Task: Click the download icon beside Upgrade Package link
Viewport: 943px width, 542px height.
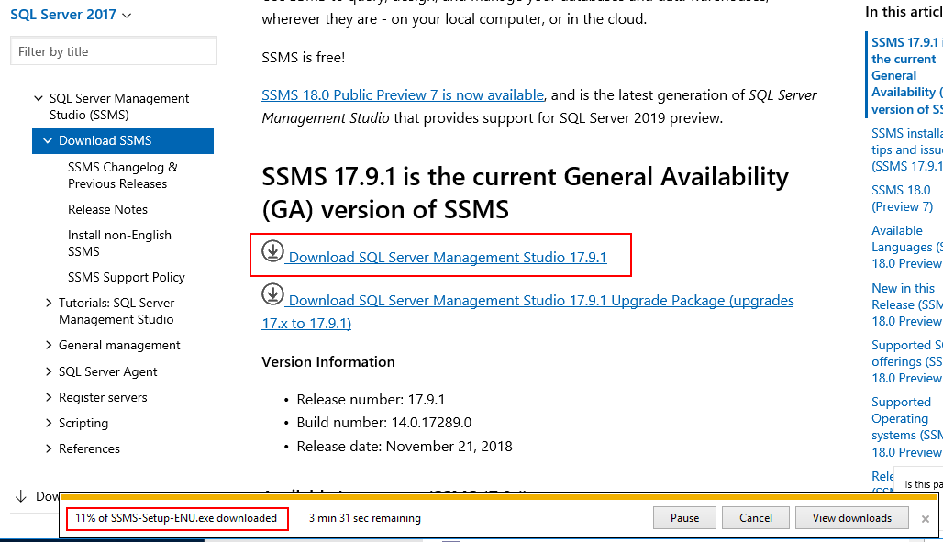Action: coord(272,294)
